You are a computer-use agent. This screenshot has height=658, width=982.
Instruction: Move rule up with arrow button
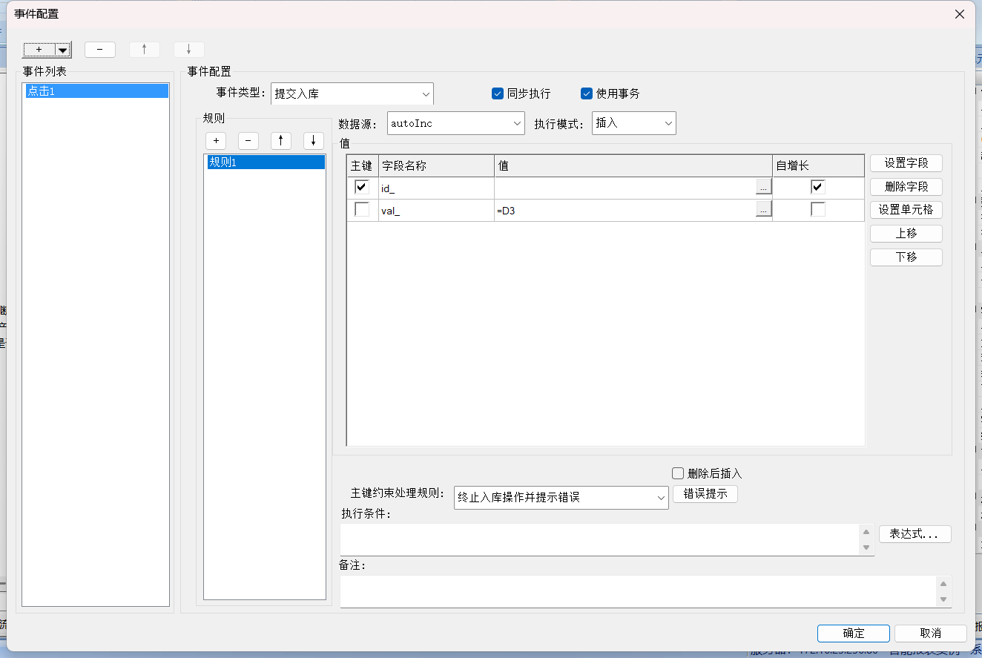(x=280, y=141)
